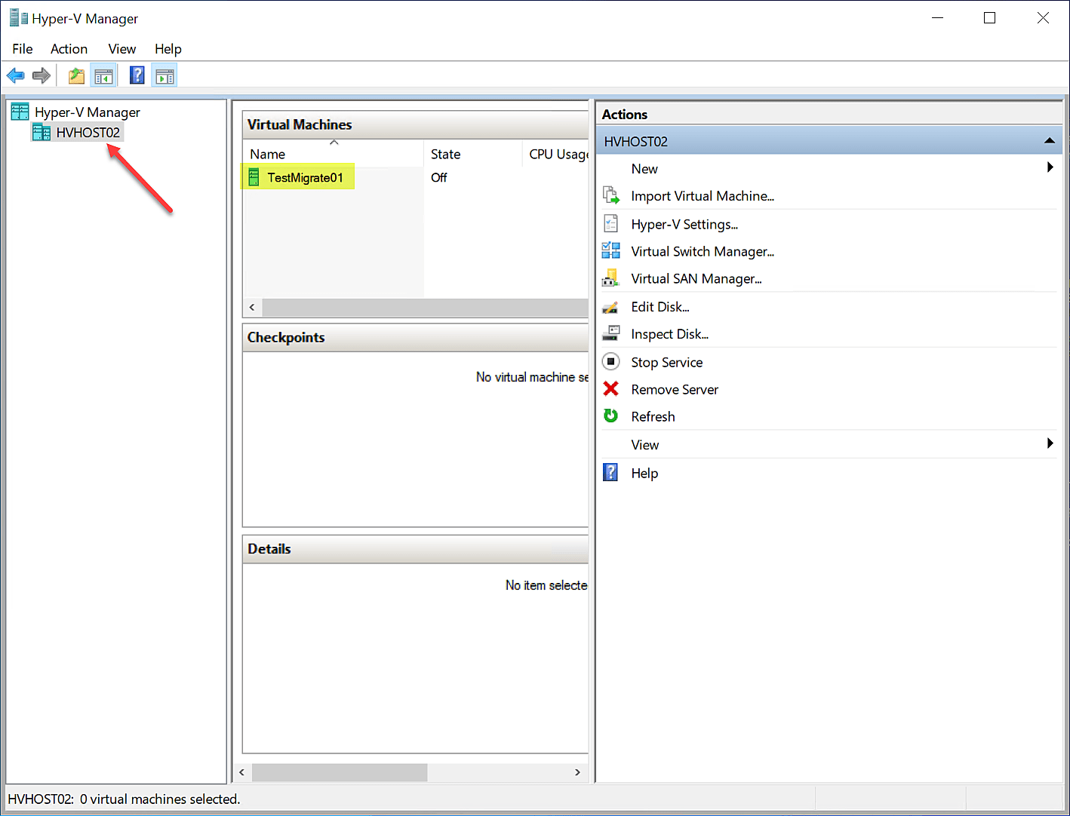Click the Details panel header

pyautogui.click(x=415, y=549)
